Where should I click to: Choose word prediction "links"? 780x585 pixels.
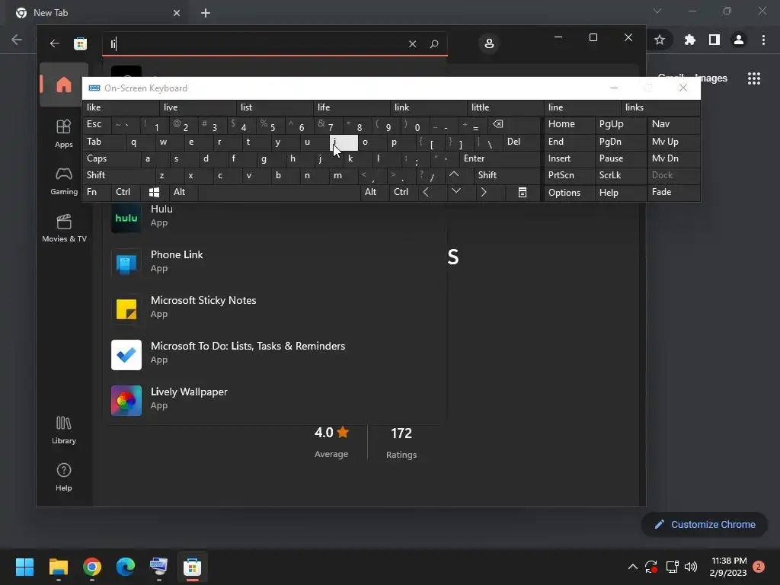tap(660, 107)
